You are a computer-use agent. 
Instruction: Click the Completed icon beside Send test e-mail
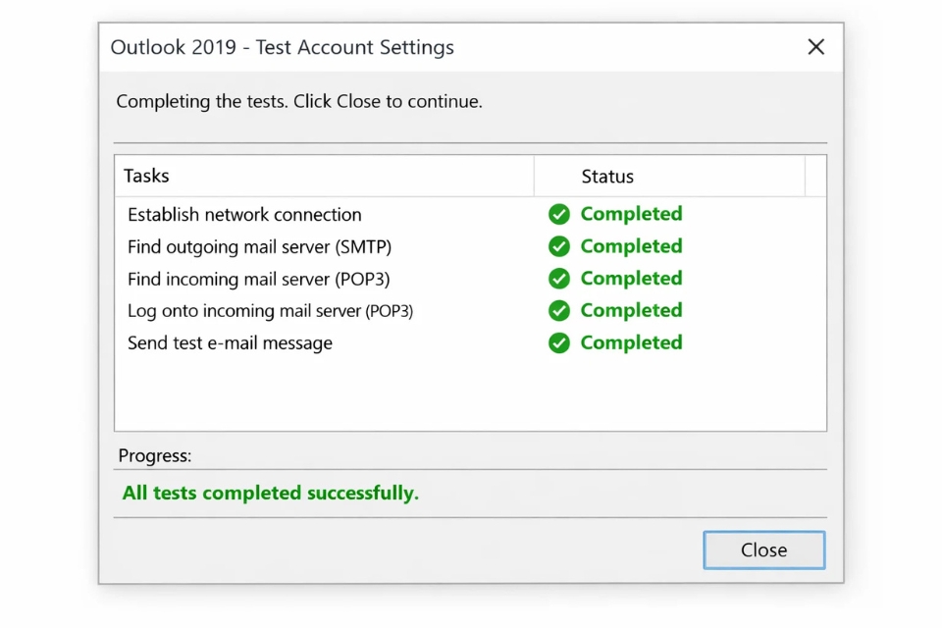[x=558, y=342]
